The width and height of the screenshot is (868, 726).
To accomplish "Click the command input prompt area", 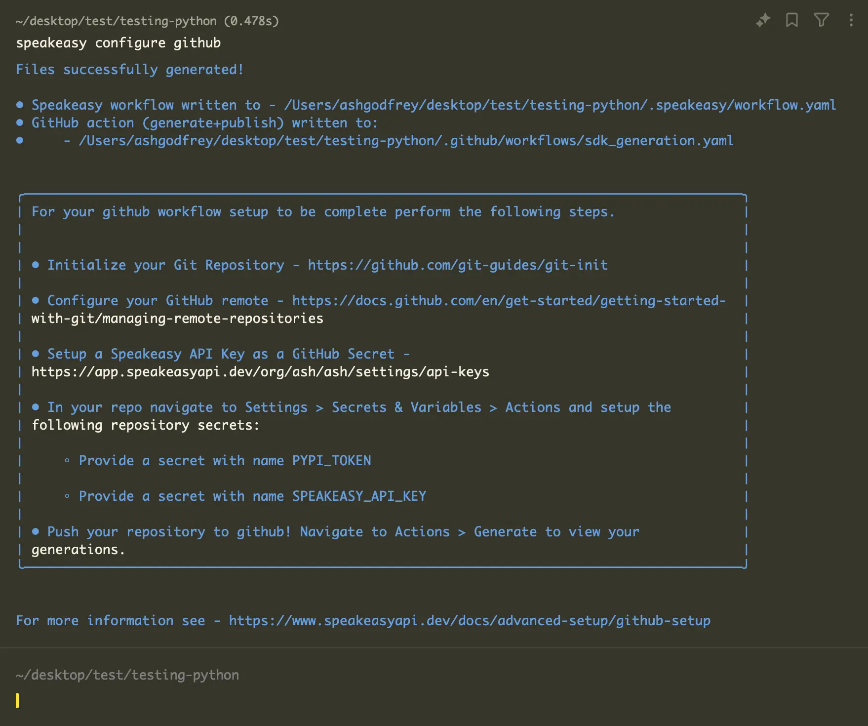I will click(x=434, y=701).
